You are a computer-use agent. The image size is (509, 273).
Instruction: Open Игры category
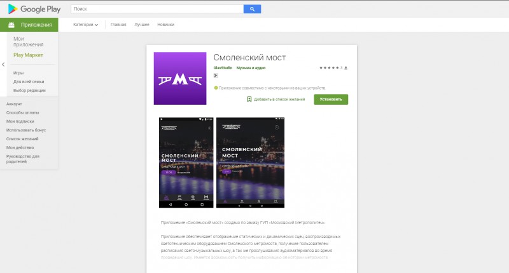click(18, 73)
